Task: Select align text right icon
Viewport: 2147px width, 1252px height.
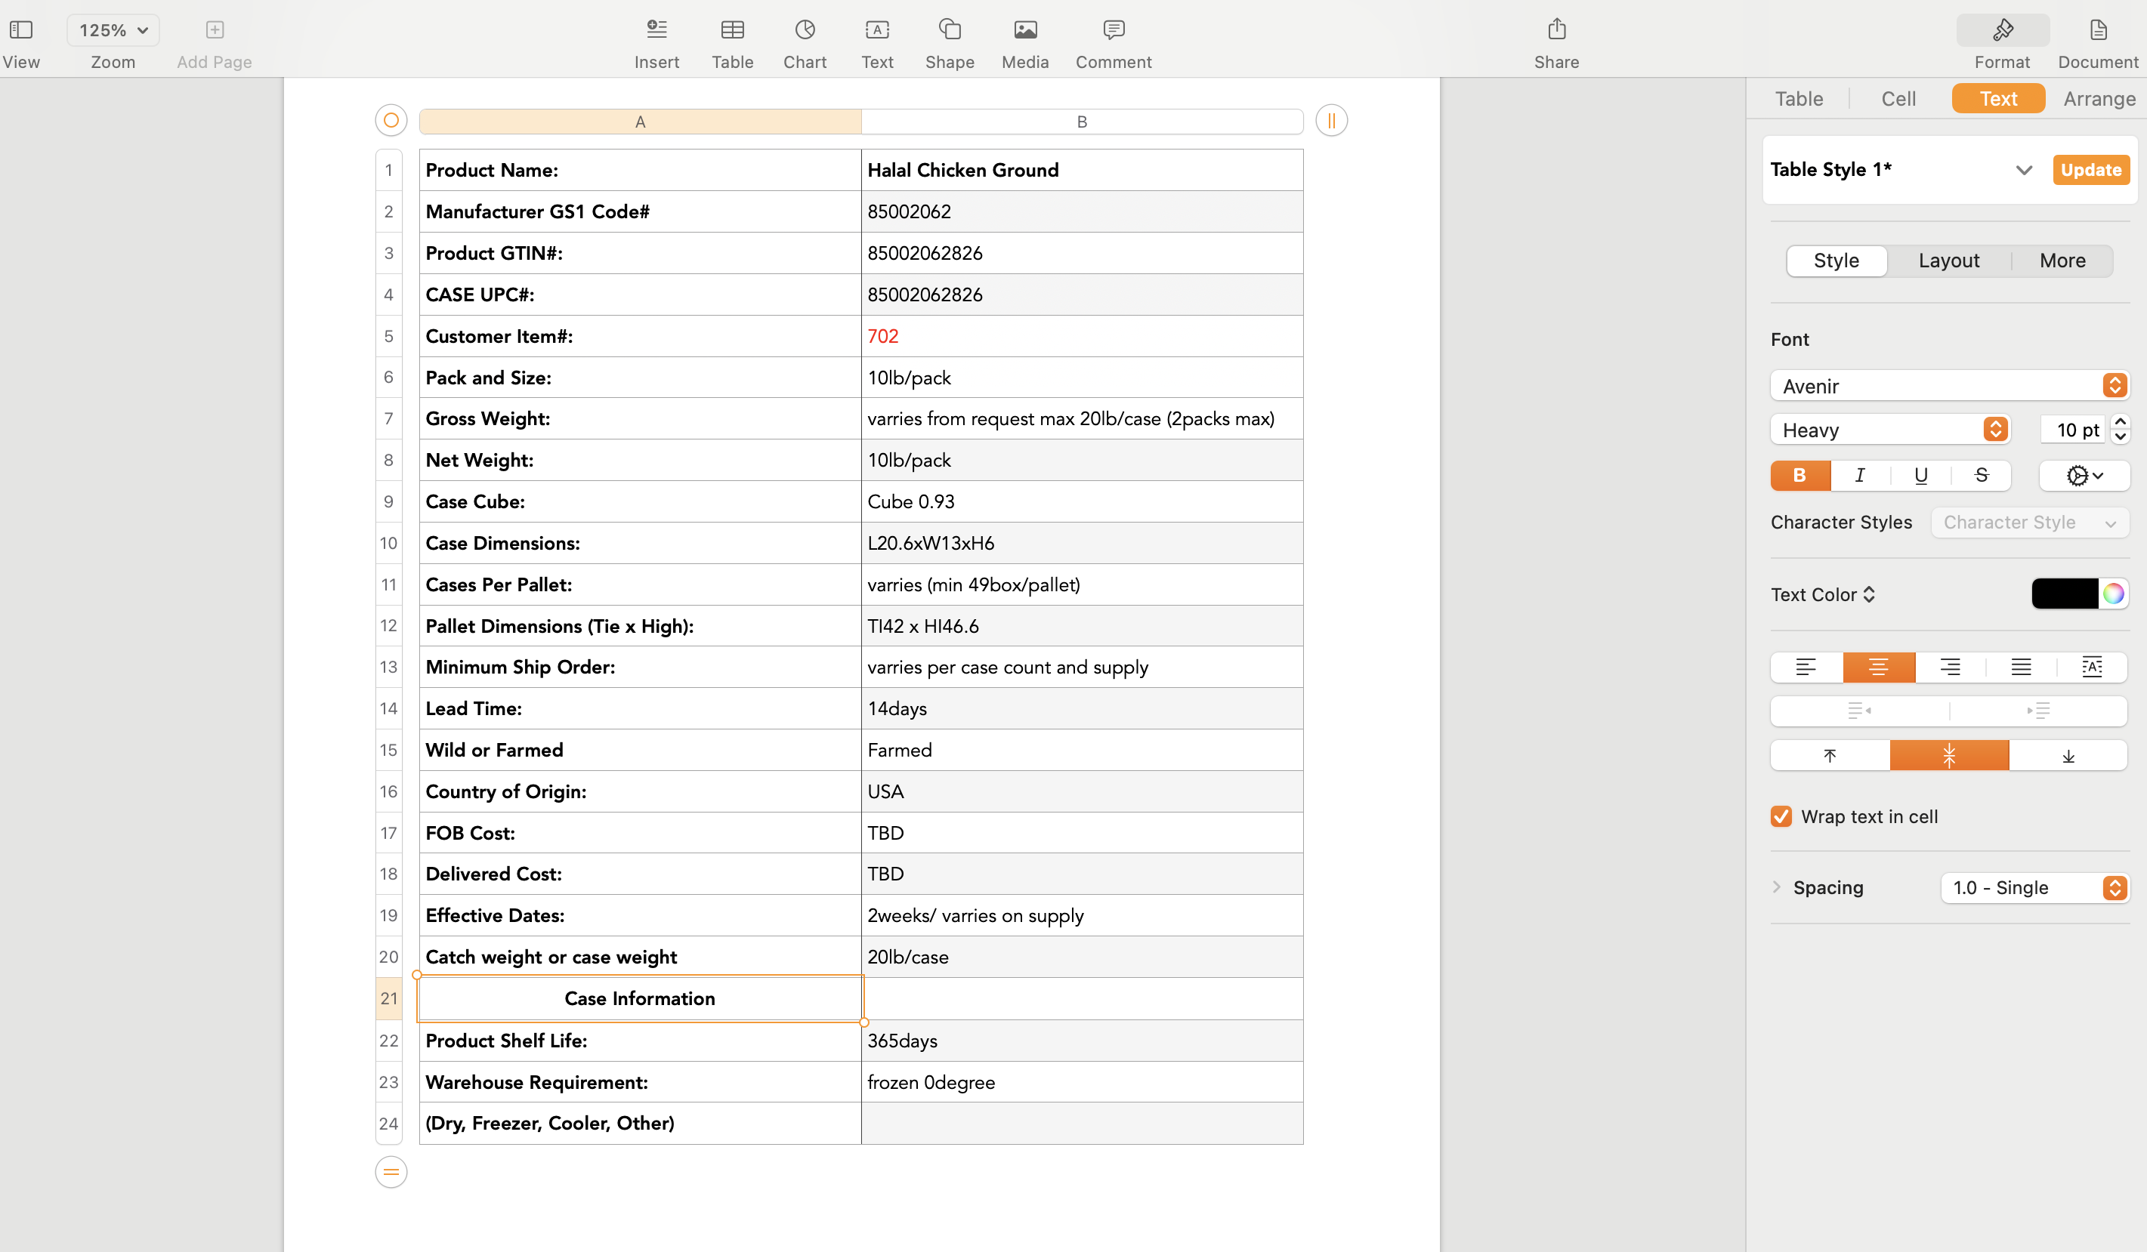Action: [x=1949, y=667]
